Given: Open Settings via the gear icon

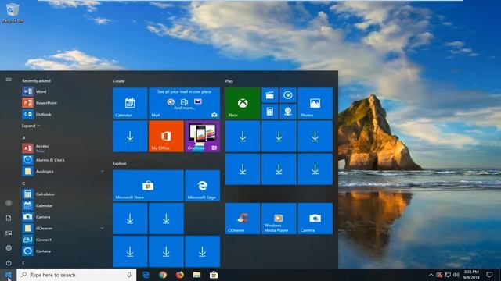Looking at the screenshot, I should point(9,248).
